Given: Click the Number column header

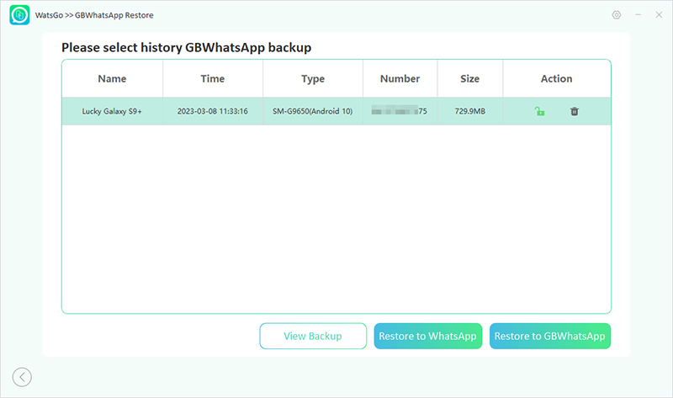Looking at the screenshot, I should (400, 78).
